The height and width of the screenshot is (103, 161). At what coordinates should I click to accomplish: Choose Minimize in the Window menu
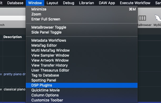[82, 9]
